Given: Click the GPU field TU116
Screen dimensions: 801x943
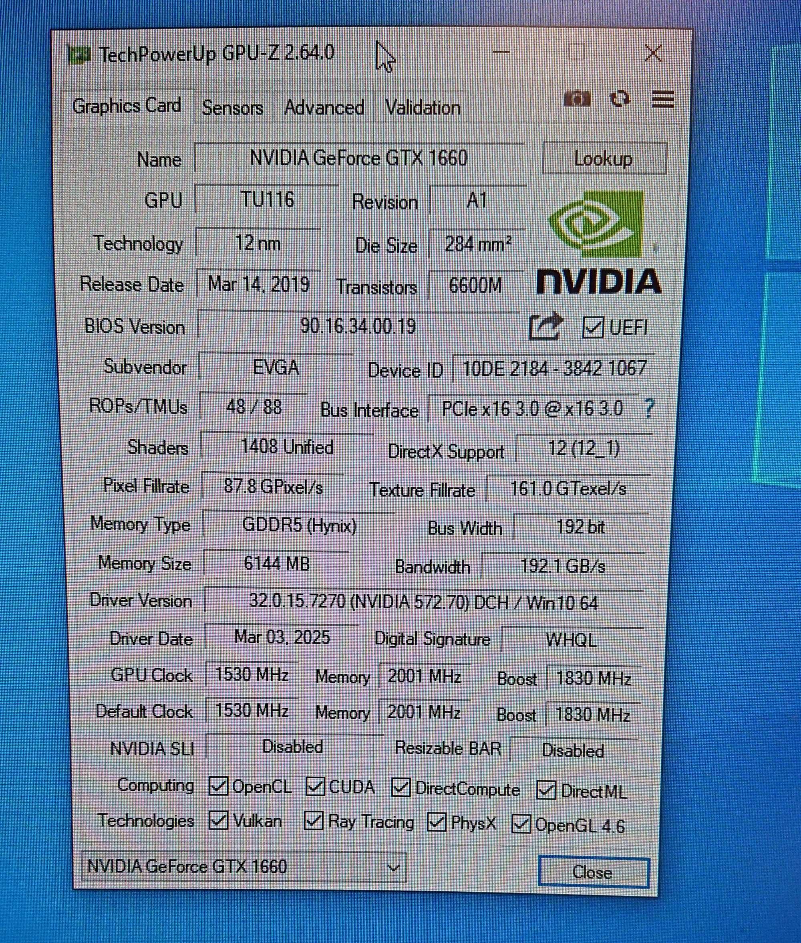Looking at the screenshot, I should 267,200.
